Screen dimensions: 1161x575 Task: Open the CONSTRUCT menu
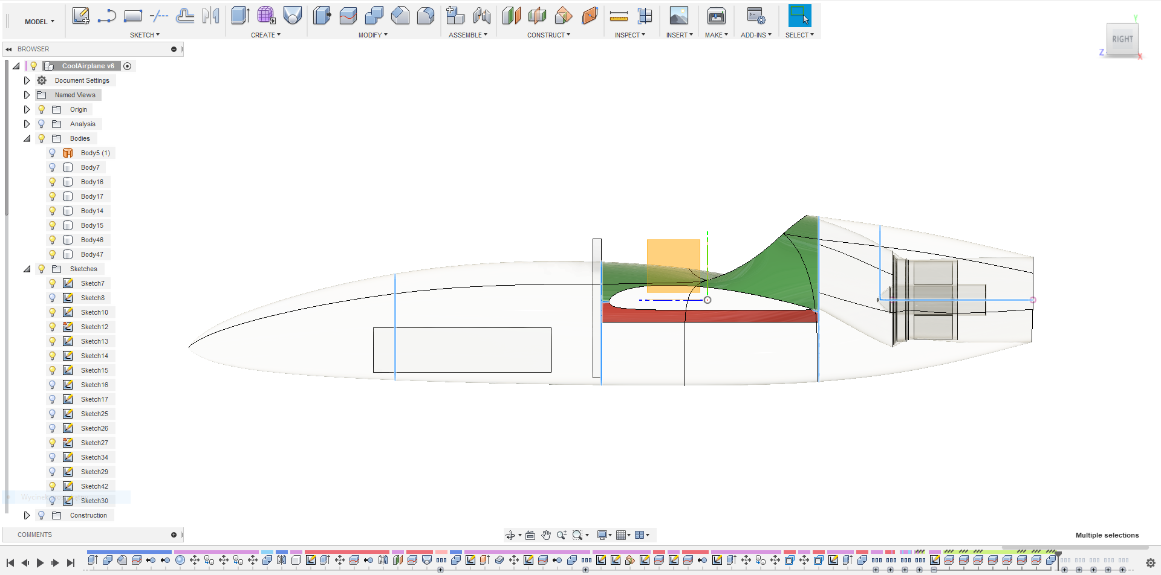(548, 35)
